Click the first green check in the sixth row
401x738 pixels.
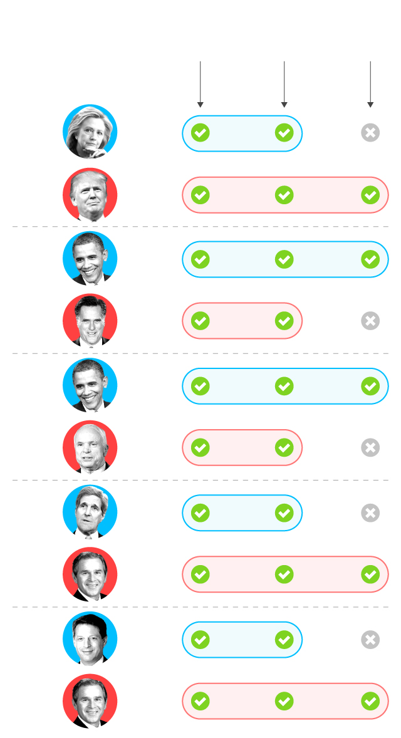click(x=200, y=447)
